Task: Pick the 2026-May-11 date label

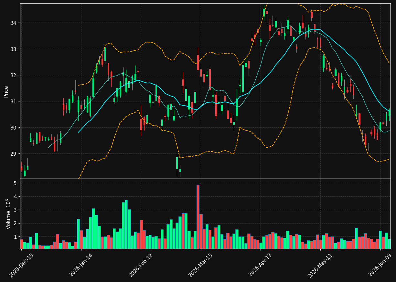Action: pos(320,265)
